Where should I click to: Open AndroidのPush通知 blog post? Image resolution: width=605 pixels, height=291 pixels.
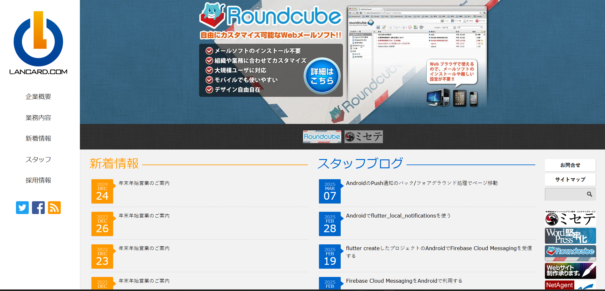(422, 183)
